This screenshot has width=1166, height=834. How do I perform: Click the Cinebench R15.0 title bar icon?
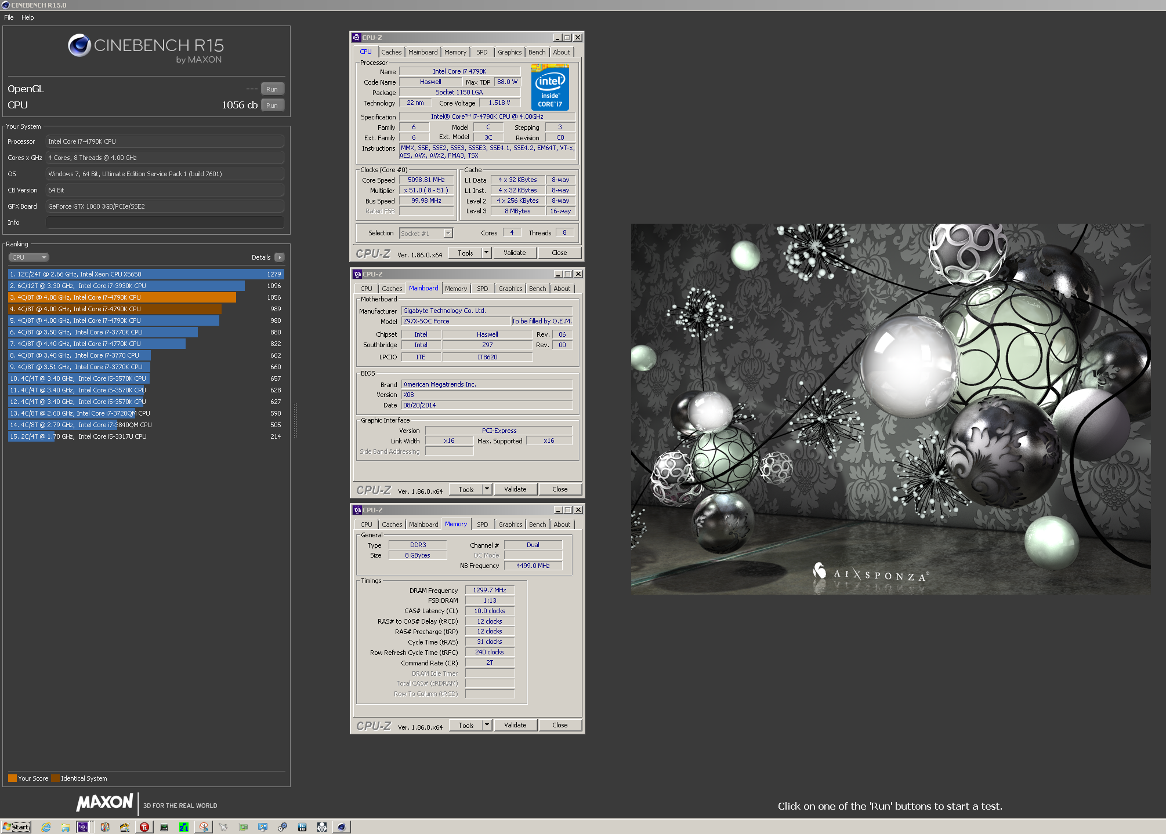click(5, 5)
